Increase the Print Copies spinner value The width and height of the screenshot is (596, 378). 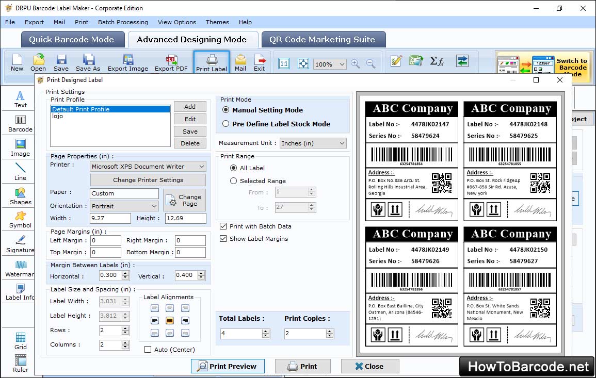coord(330,331)
